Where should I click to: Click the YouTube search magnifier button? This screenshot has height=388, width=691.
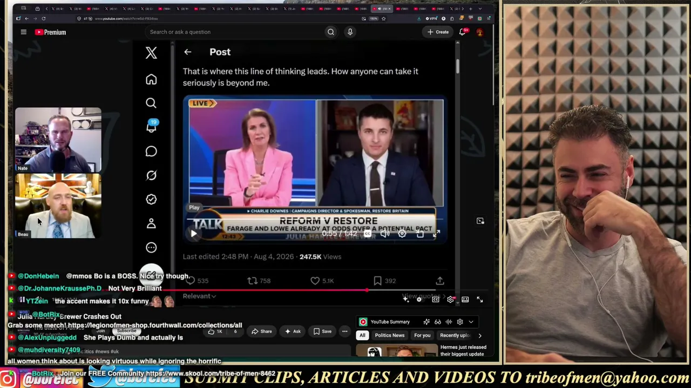click(331, 32)
